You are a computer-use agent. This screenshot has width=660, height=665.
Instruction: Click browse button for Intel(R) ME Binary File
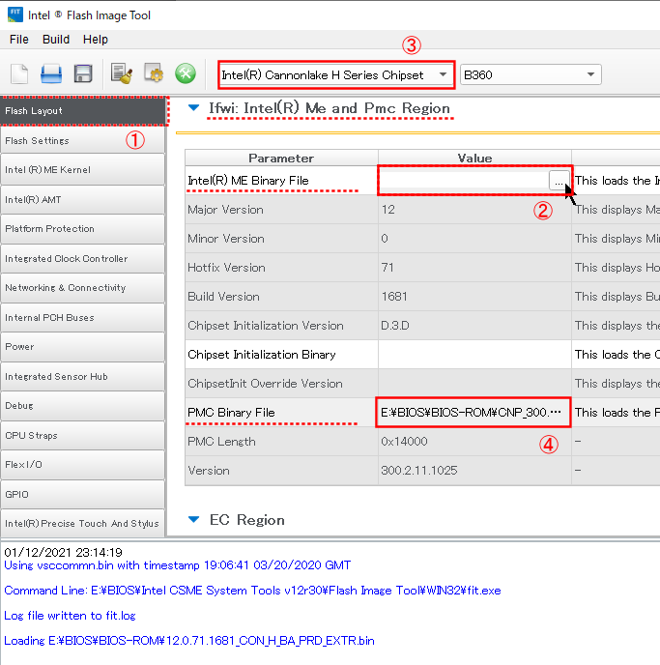pyautogui.click(x=559, y=180)
